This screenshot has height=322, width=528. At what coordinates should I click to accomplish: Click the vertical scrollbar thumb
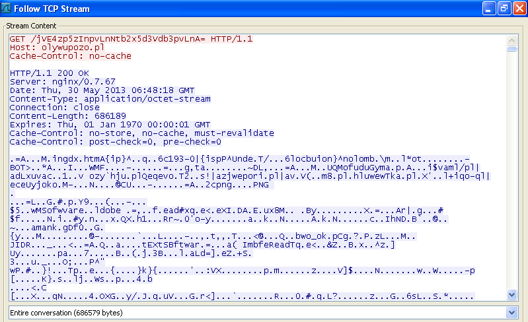[x=511, y=48]
